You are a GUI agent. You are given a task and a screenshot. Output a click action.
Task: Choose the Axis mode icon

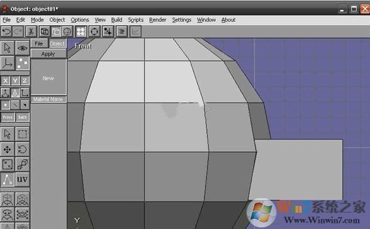click(x=7, y=63)
